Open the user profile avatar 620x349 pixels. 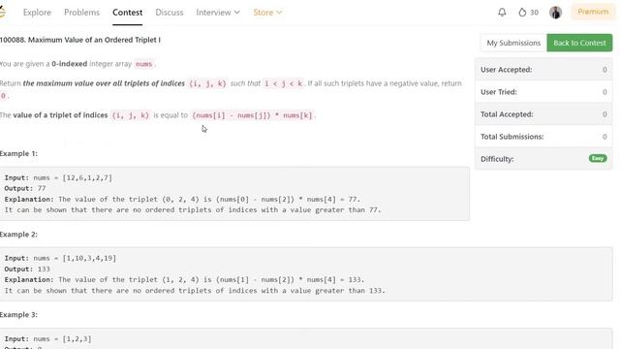coord(555,13)
